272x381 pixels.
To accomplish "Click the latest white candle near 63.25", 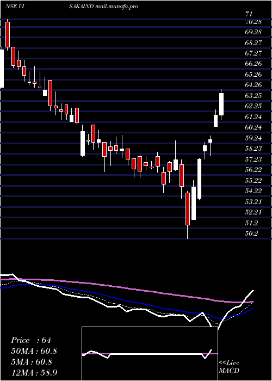I will pyautogui.click(x=221, y=105).
